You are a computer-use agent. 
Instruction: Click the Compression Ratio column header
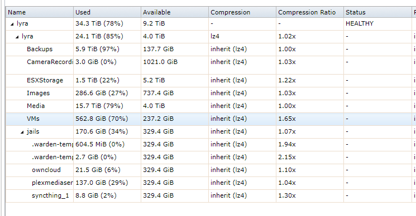point(310,12)
